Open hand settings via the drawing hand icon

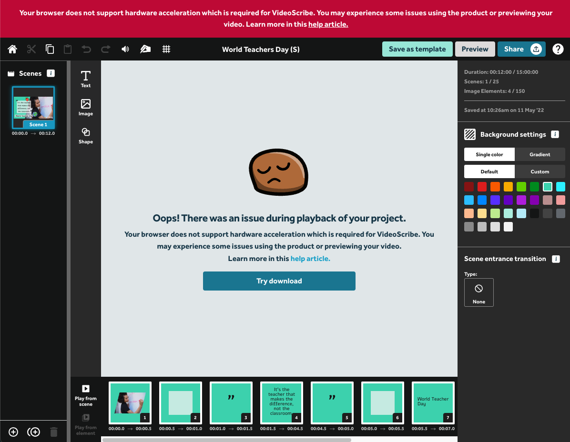(145, 49)
